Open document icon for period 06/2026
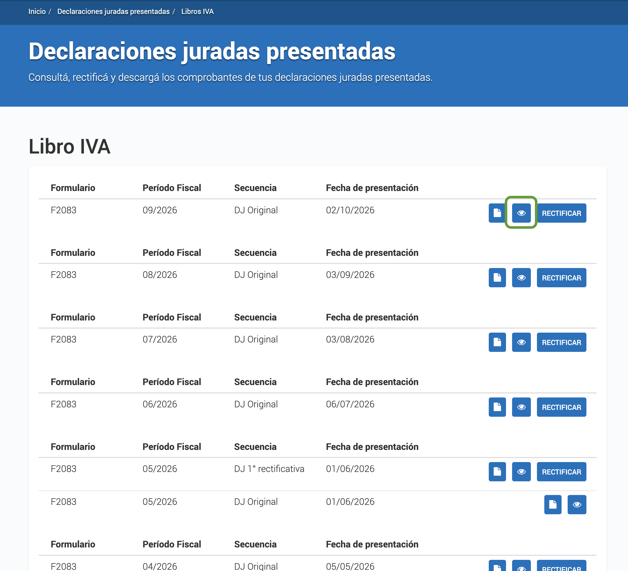628x571 pixels. [x=497, y=407]
